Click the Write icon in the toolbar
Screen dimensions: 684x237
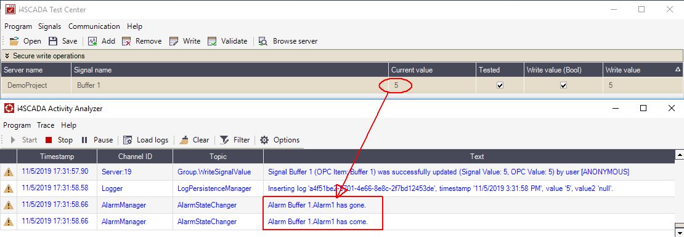point(174,41)
